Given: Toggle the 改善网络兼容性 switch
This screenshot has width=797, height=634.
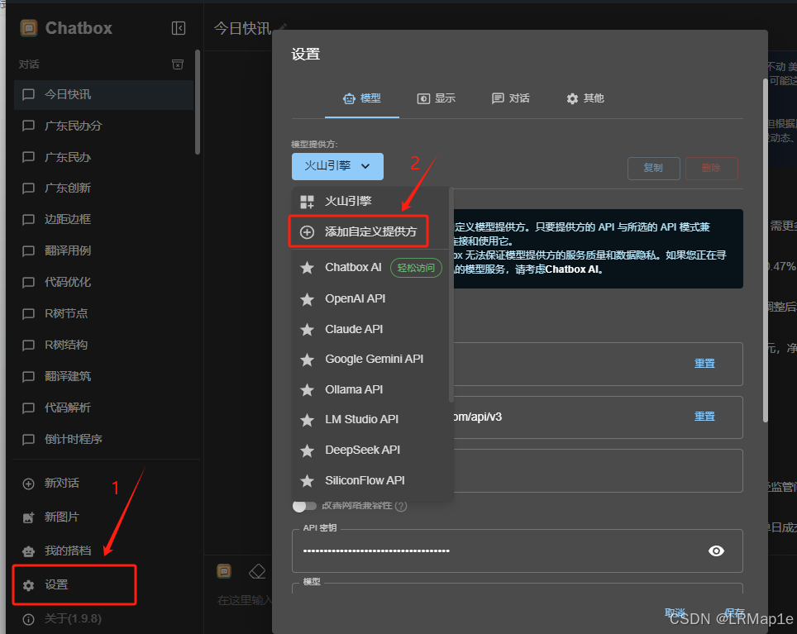Looking at the screenshot, I should coord(304,506).
